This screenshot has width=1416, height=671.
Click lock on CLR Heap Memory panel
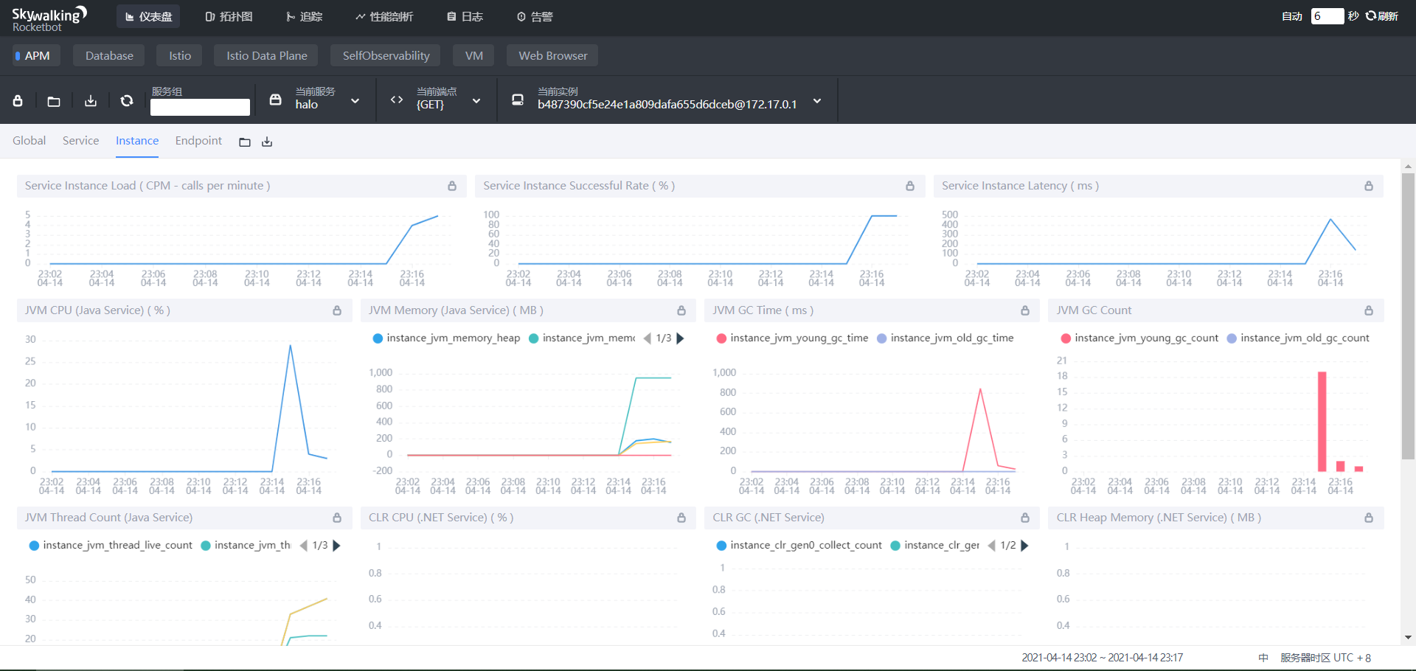pyautogui.click(x=1369, y=518)
